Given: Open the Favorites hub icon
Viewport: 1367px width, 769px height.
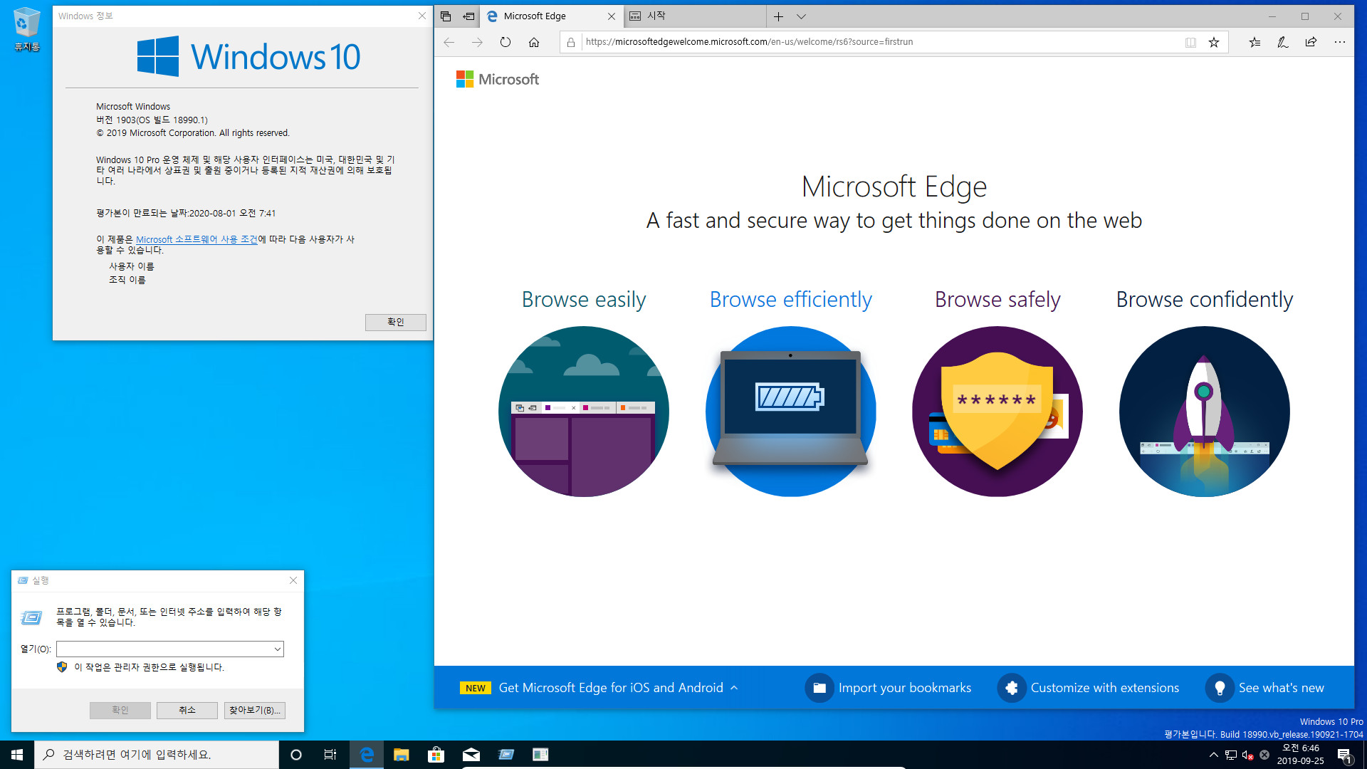Looking at the screenshot, I should (1255, 42).
